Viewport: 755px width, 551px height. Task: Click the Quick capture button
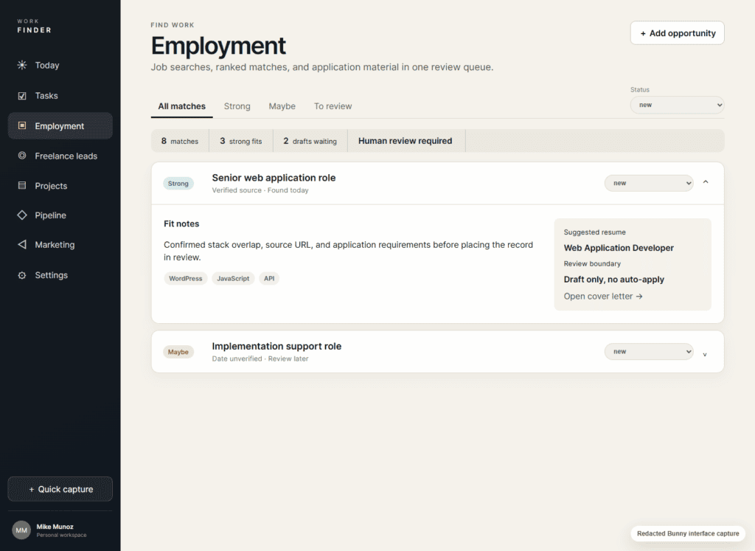(x=60, y=489)
